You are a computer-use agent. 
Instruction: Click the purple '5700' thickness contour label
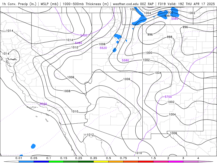coord(168,97)
